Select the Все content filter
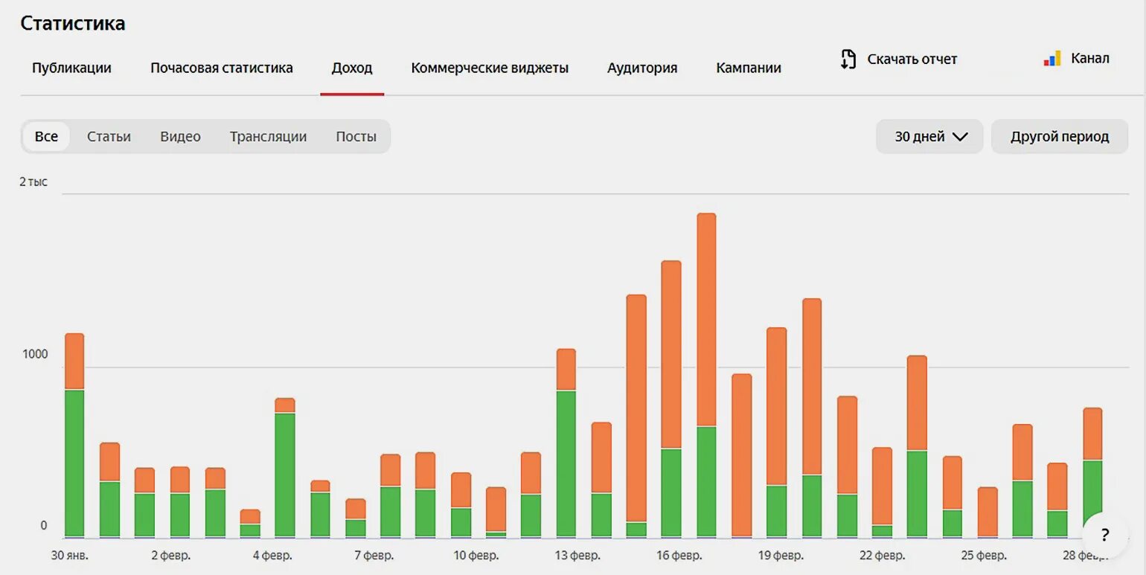Screen dimensions: 1146x575 (46, 136)
